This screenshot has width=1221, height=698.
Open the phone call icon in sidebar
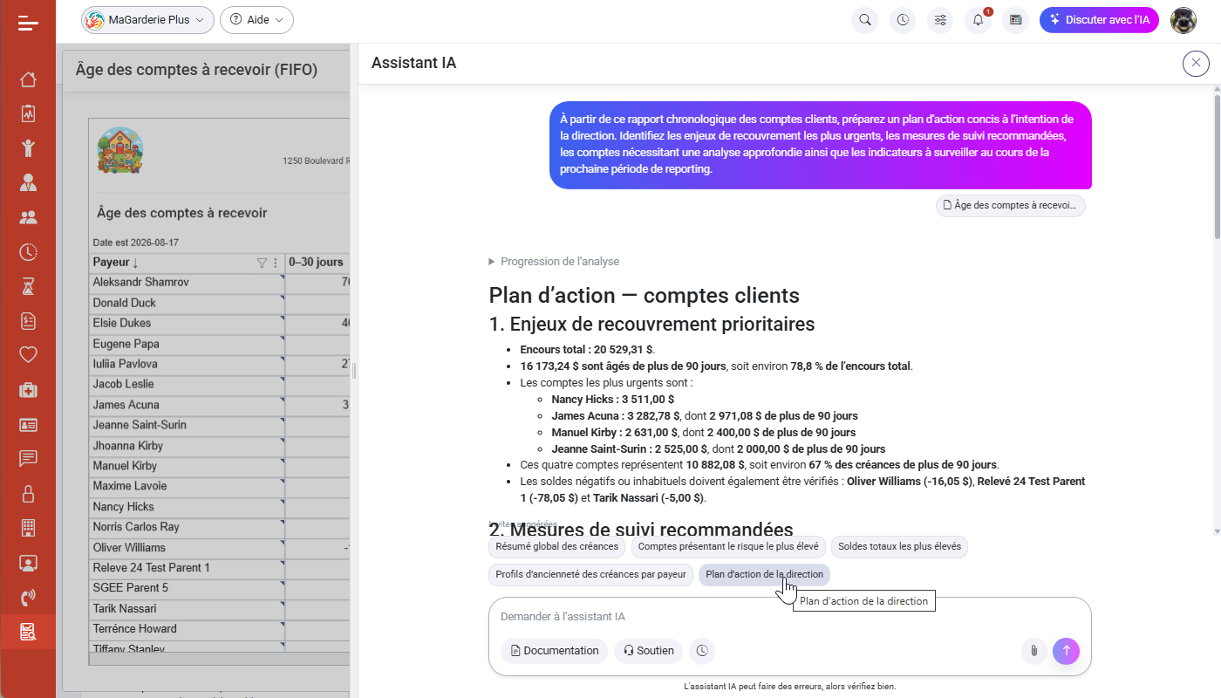(x=28, y=598)
